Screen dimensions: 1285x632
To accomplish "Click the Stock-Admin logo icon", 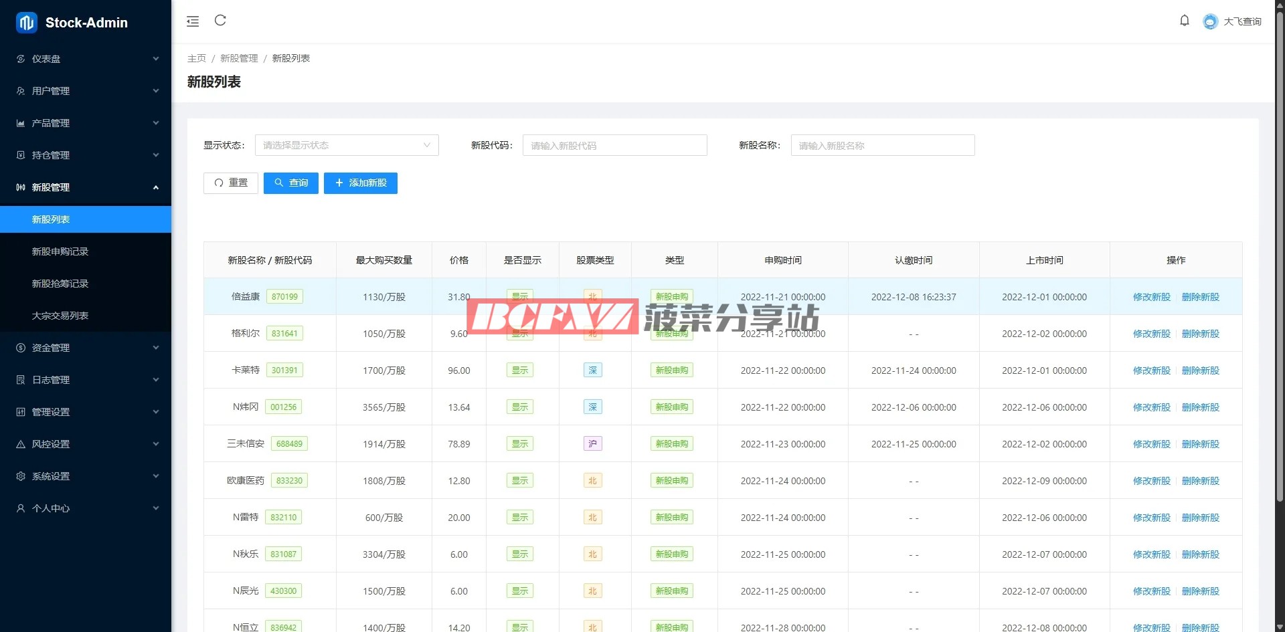I will pyautogui.click(x=26, y=23).
